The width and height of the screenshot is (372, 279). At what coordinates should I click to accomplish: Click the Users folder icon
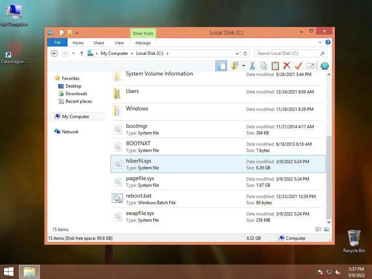117,94
